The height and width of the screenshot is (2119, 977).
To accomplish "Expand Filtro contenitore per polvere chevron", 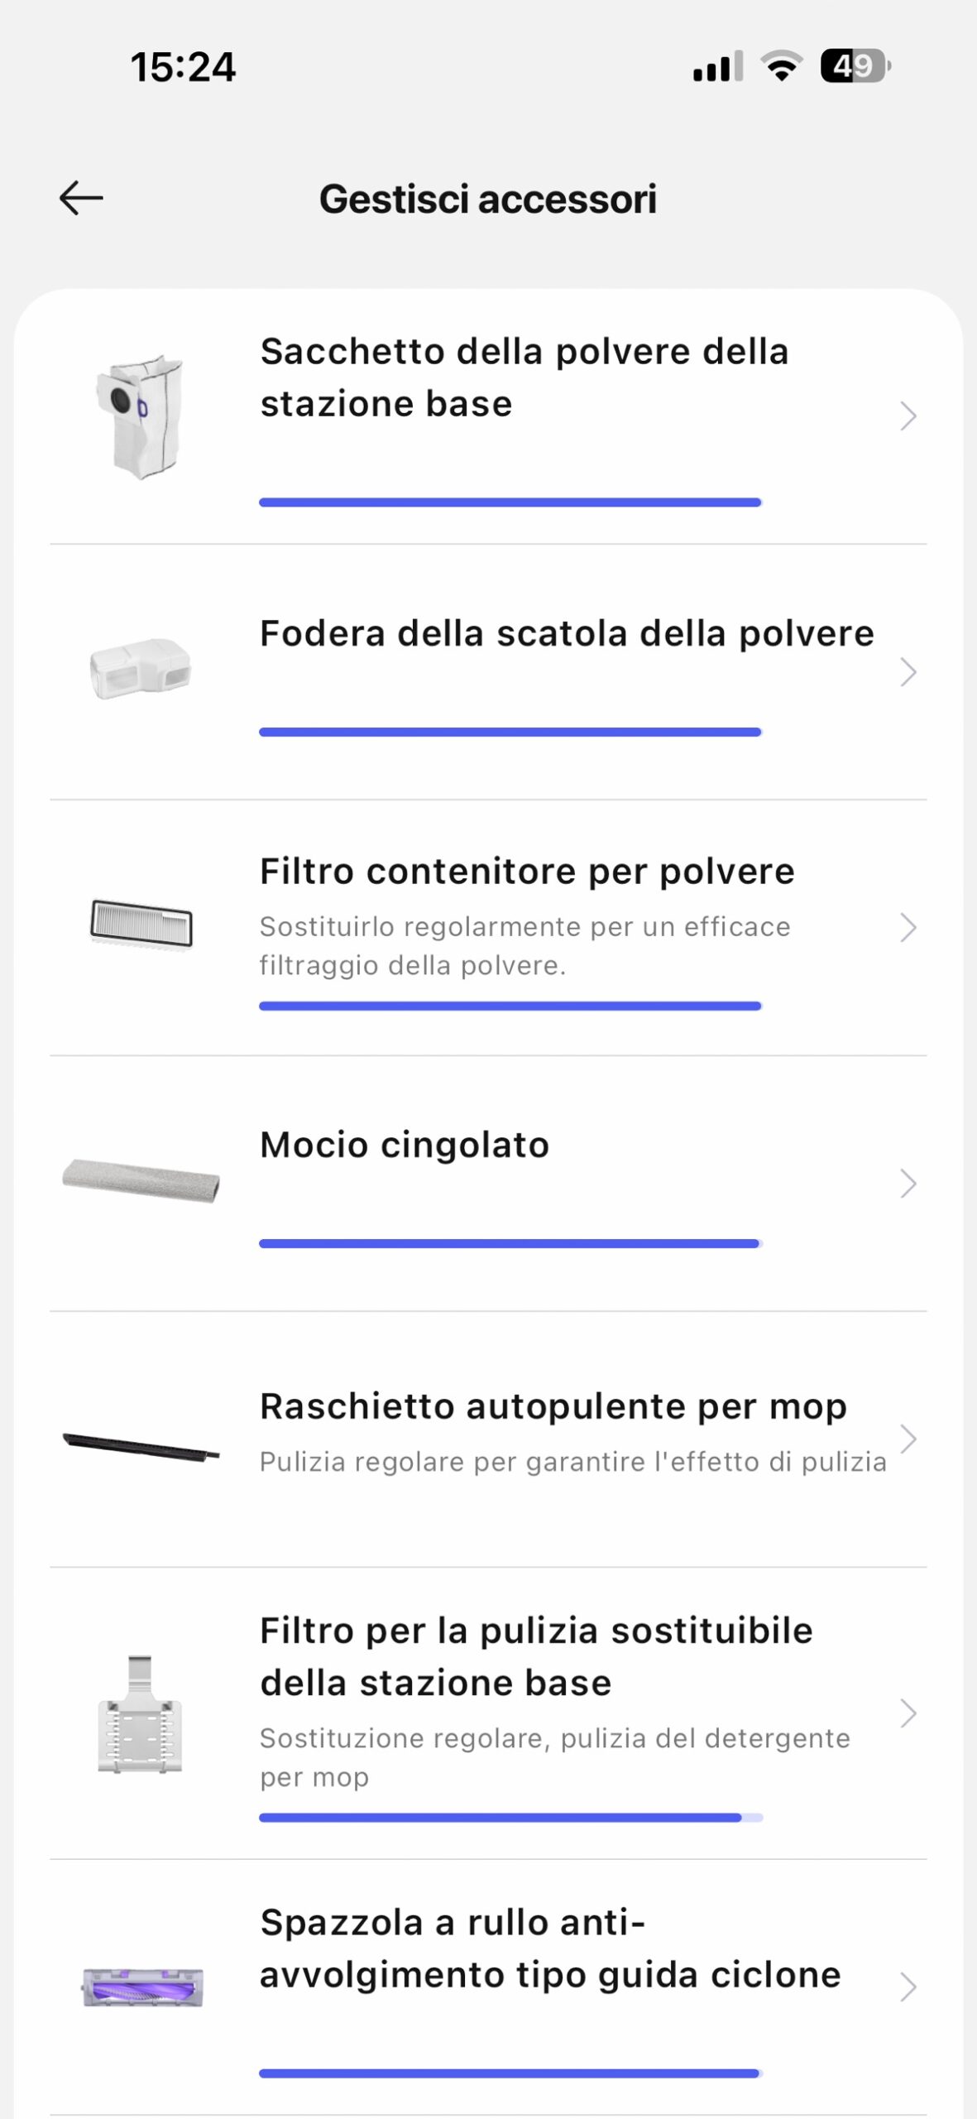I will click(x=908, y=928).
